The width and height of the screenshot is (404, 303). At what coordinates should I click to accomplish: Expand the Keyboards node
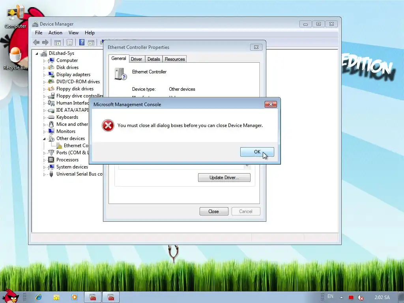[x=44, y=118]
